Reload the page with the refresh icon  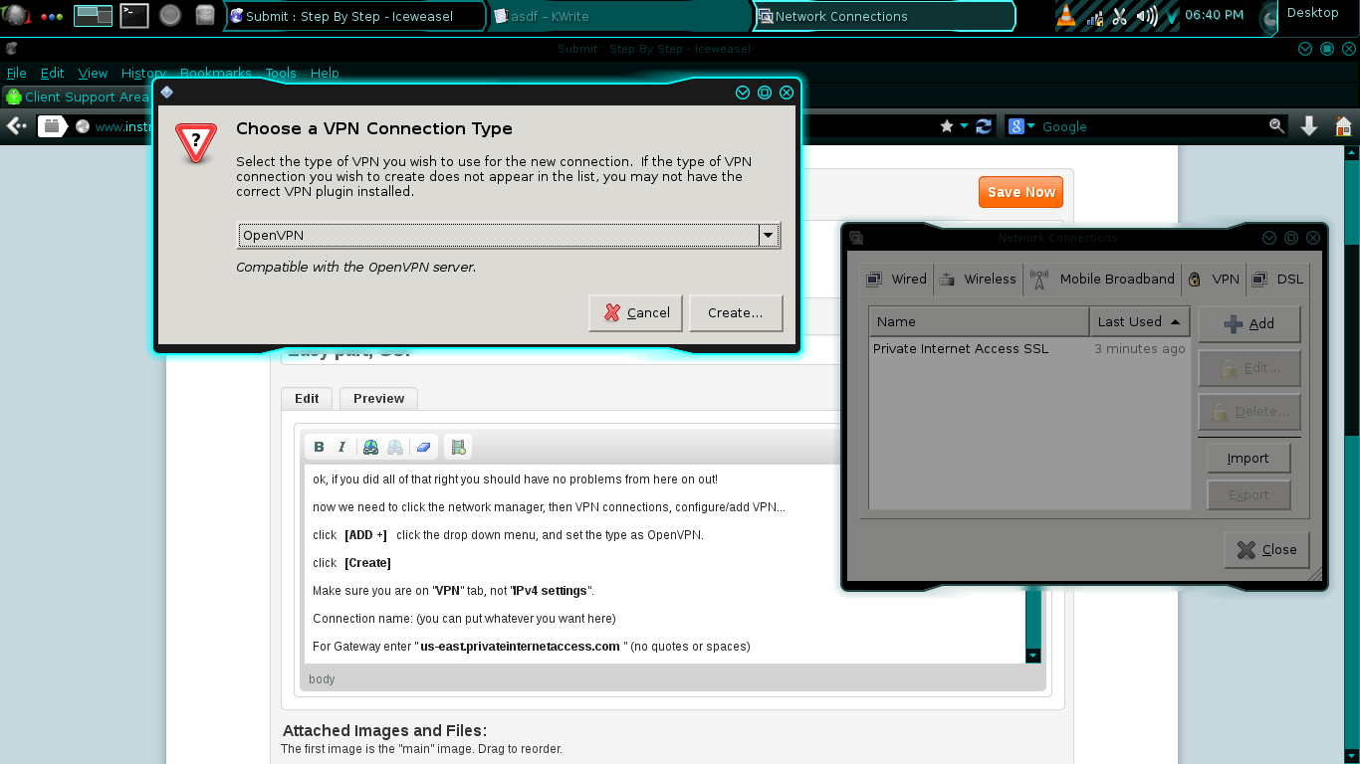[x=984, y=126]
